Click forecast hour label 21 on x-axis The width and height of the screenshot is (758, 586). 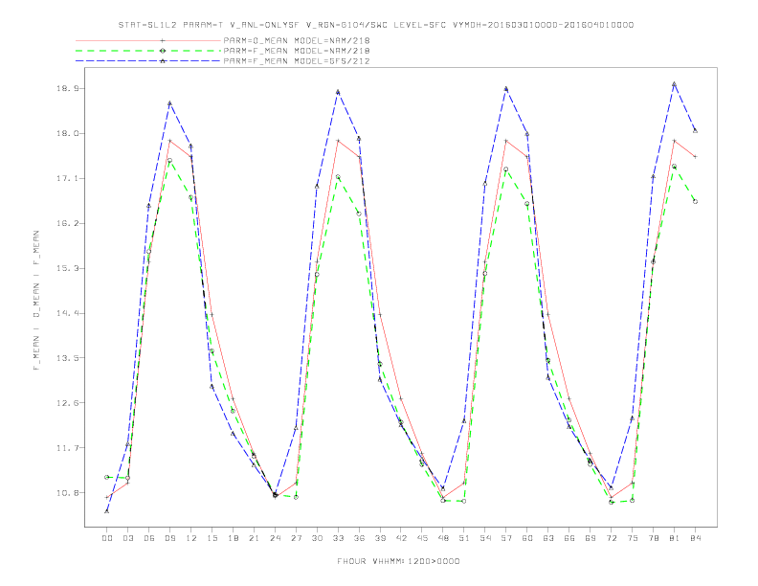pos(254,538)
